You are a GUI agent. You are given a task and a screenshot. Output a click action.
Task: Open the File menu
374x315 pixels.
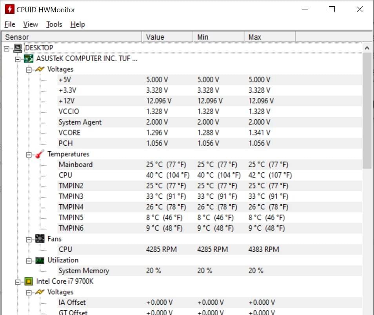point(10,24)
